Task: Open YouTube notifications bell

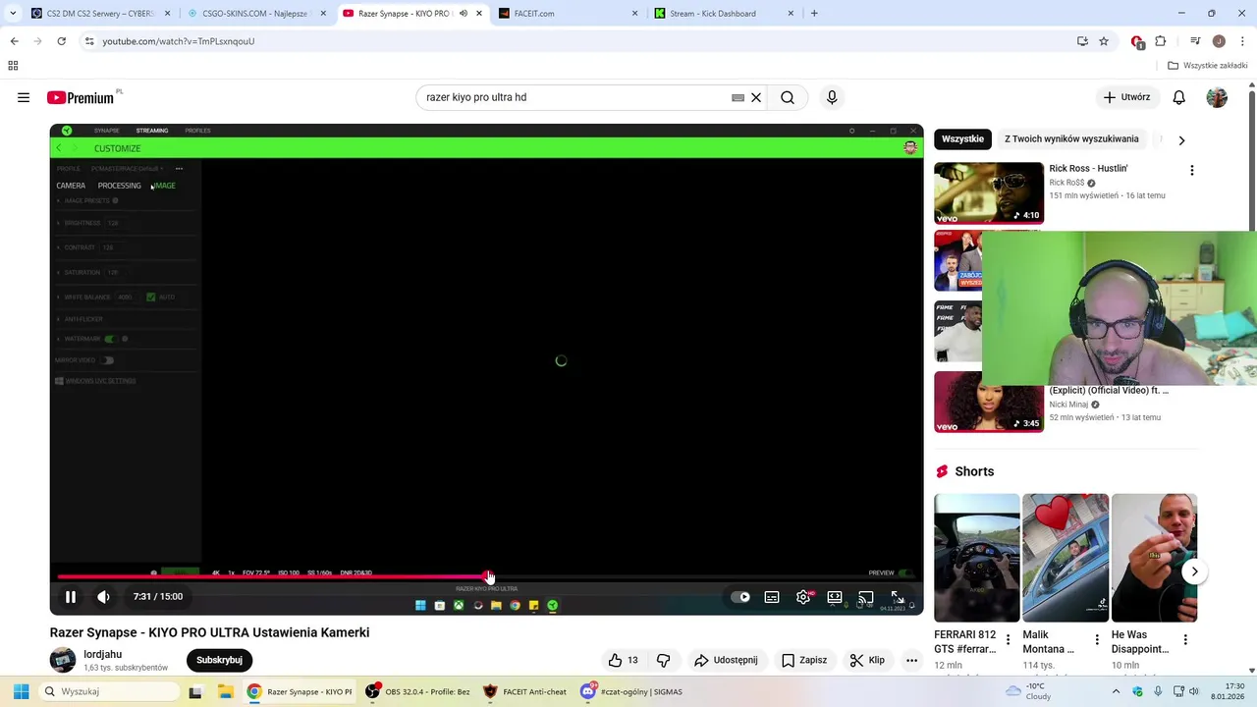Action: [x=1179, y=97]
